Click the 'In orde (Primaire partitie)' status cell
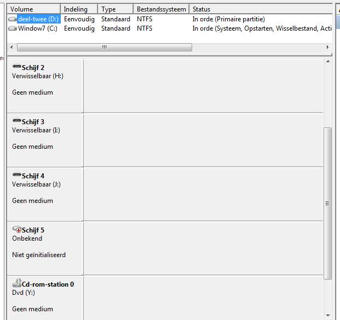This screenshot has width=340, height=320. pos(228,19)
